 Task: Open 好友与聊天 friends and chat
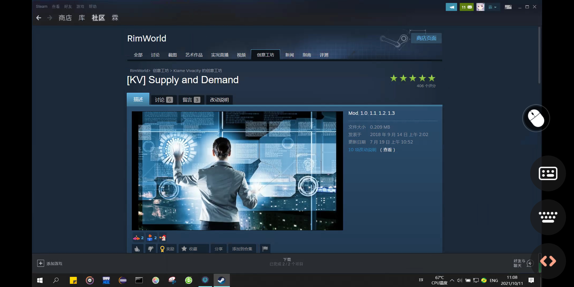pos(524,263)
